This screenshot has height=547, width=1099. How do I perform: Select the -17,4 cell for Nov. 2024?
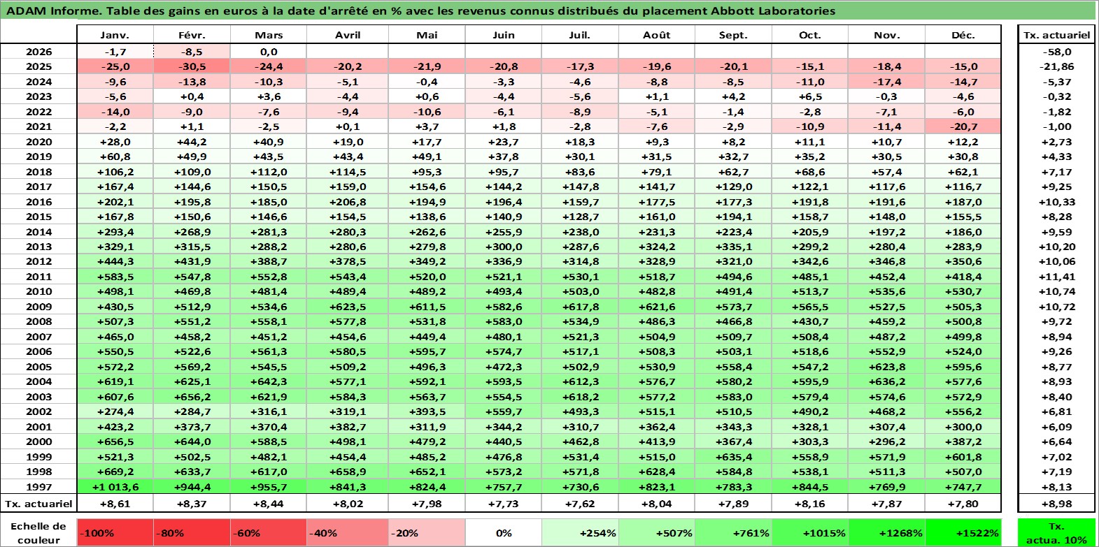point(886,82)
